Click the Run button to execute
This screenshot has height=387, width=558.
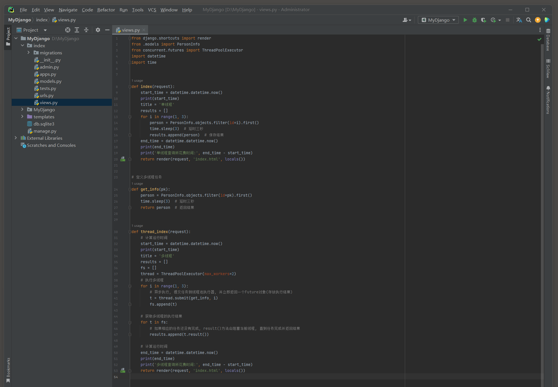465,20
